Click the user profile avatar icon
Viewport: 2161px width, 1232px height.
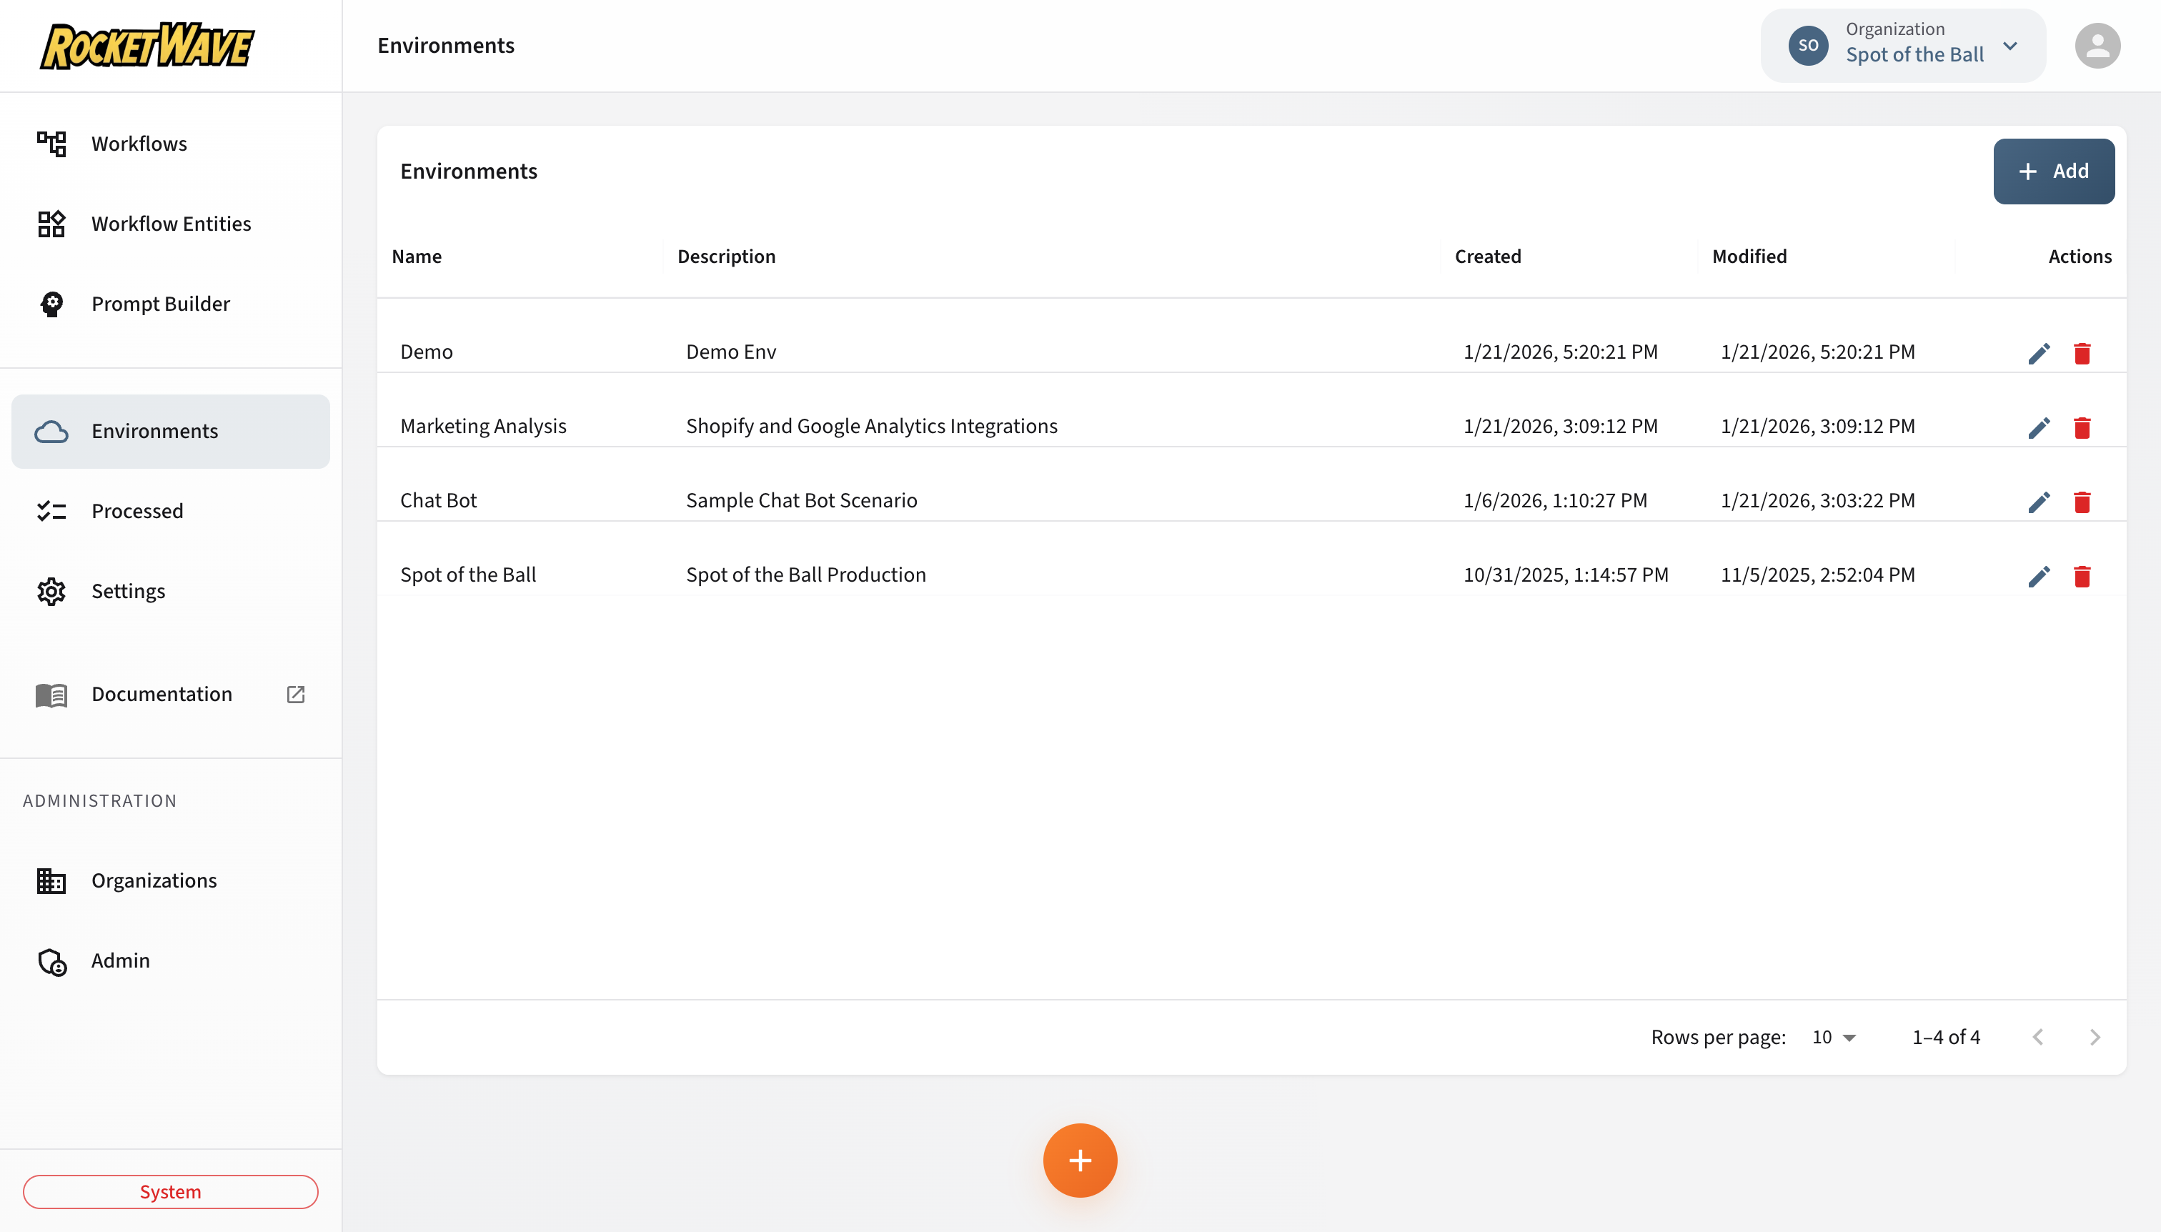click(2097, 46)
